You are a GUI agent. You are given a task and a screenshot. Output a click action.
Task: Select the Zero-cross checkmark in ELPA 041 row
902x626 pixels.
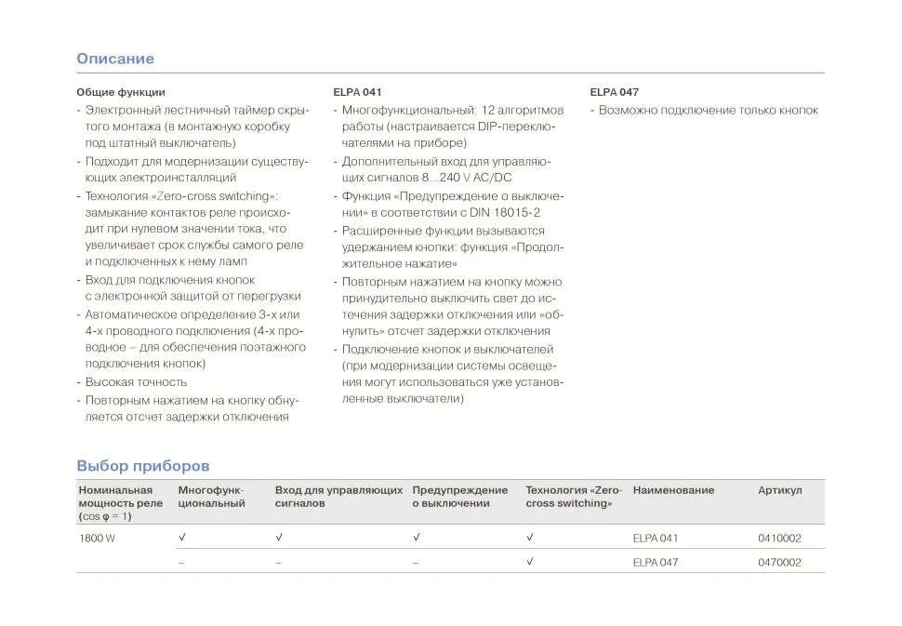tap(529, 538)
